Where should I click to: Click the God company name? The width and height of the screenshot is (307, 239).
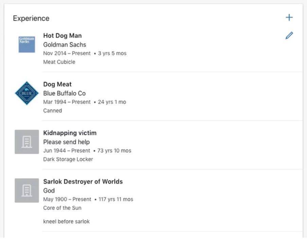[49, 191]
